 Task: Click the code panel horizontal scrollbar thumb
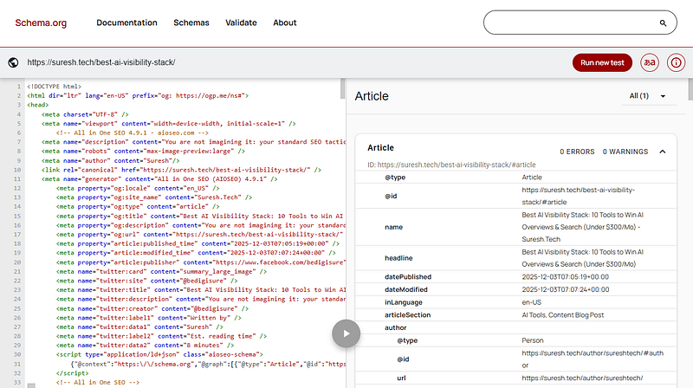tap(31, 385)
